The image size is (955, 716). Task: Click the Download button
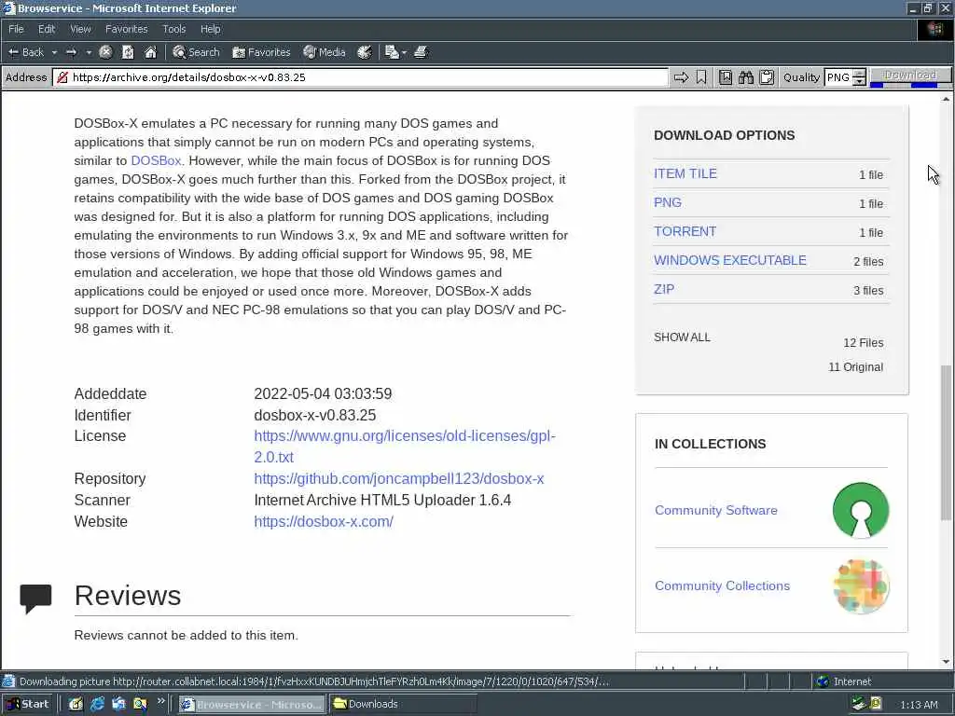(x=910, y=75)
